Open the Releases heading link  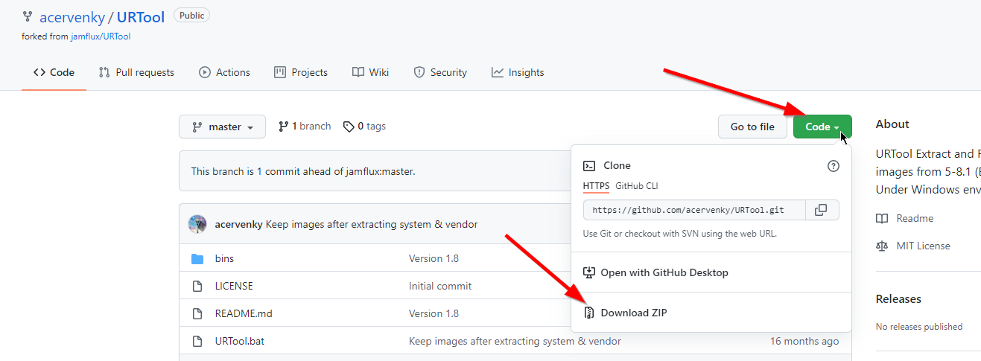point(898,298)
